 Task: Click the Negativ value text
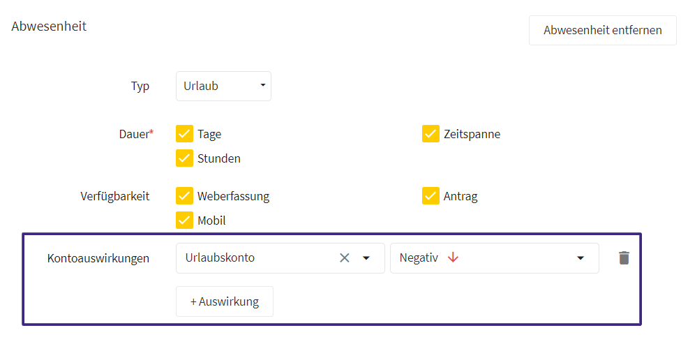click(419, 257)
